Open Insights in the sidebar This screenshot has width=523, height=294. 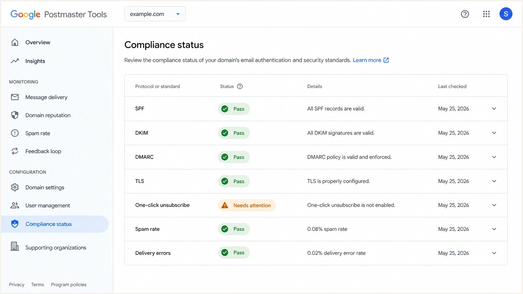click(35, 61)
